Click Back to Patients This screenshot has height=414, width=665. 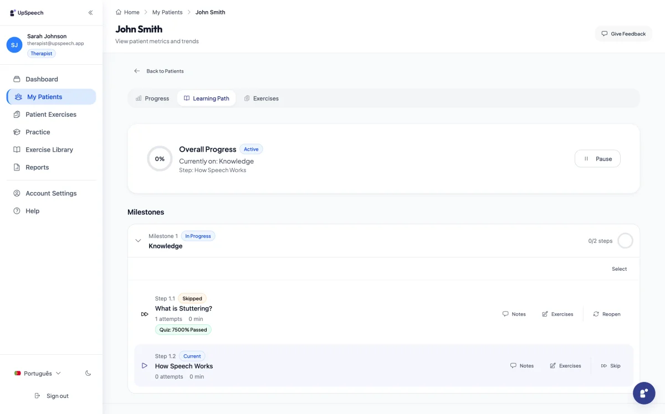[x=159, y=71]
